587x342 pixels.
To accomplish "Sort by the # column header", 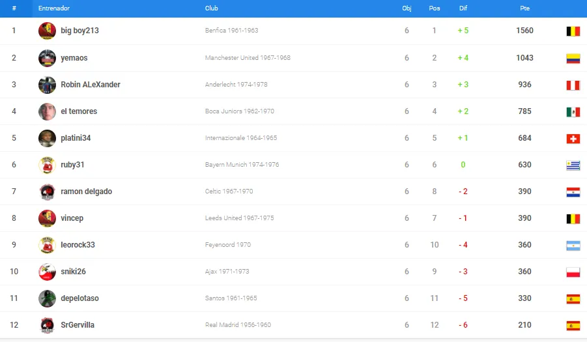I will [14, 8].
